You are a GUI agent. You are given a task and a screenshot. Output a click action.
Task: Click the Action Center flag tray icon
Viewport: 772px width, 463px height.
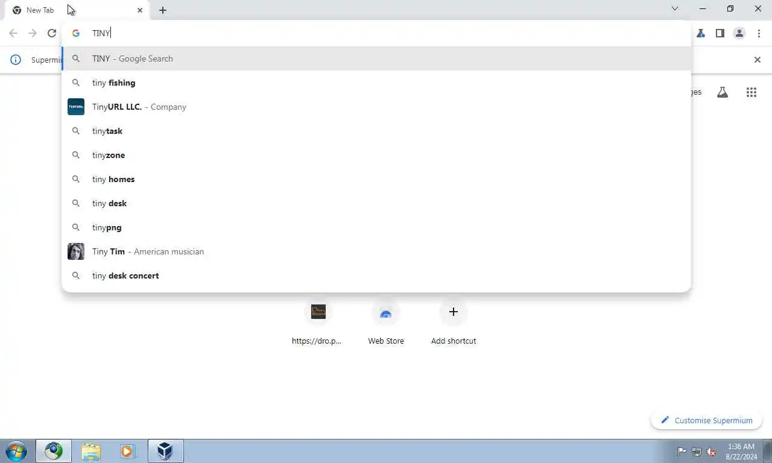(682, 452)
